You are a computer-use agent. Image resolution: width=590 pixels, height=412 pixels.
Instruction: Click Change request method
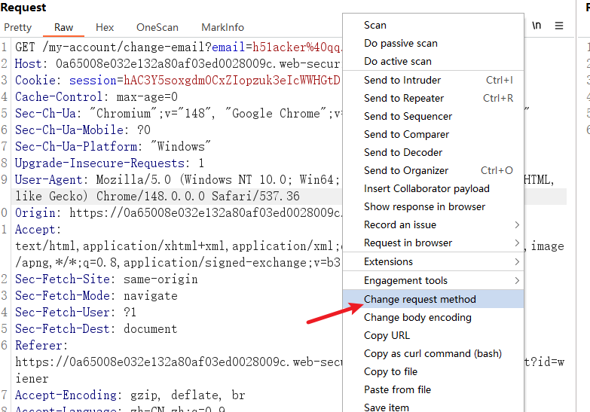433,299
